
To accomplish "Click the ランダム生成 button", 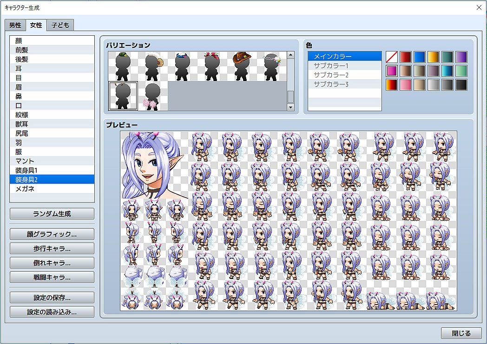I will pyautogui.click(x=52, y=214).
